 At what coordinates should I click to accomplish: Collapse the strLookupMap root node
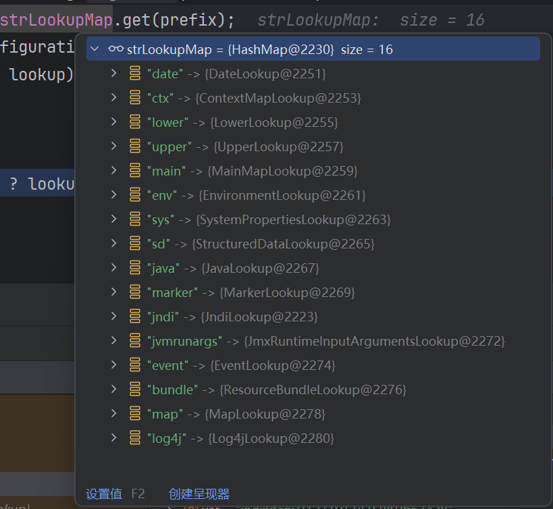click(x=95, y=49)
